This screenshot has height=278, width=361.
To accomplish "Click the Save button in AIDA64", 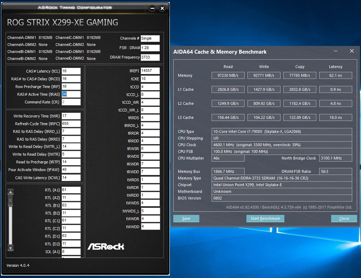I will tap(186, 218).
